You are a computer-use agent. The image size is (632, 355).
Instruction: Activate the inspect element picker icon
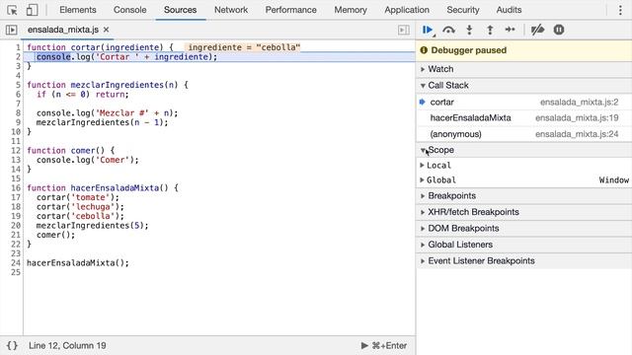tap(12, 10)
